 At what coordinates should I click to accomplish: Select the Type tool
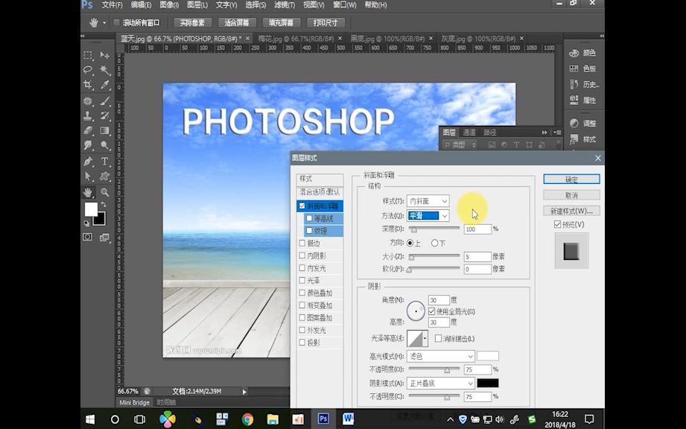[x=105, y=161]
